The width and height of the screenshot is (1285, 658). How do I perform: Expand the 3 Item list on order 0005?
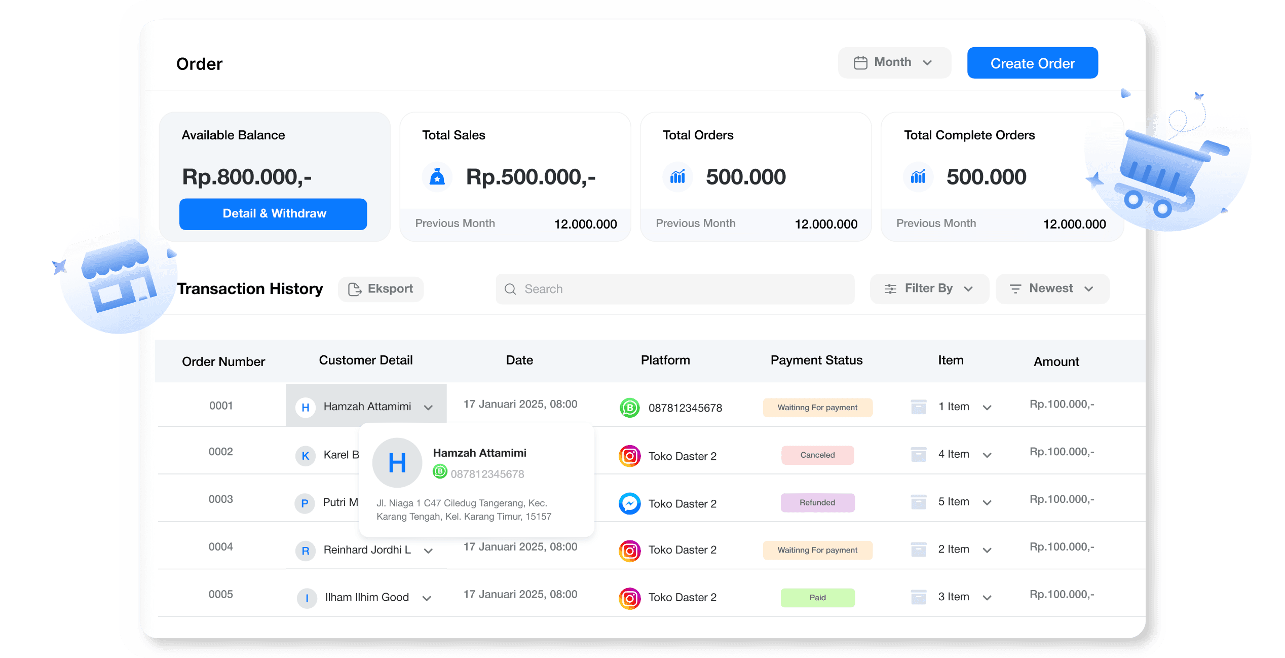[x=987, y=597]
